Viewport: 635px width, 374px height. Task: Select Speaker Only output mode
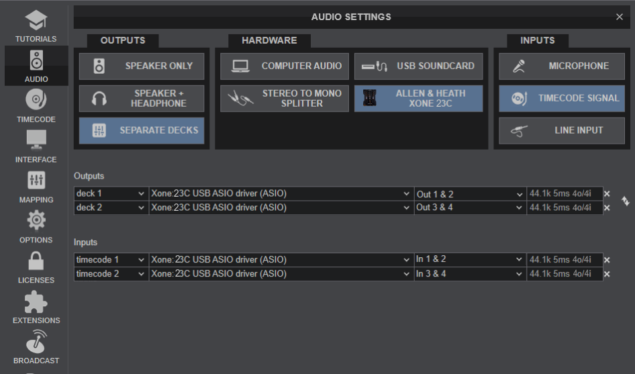142,66
